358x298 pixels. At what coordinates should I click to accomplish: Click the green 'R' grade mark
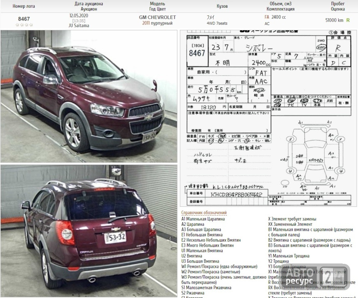(348, 20)
